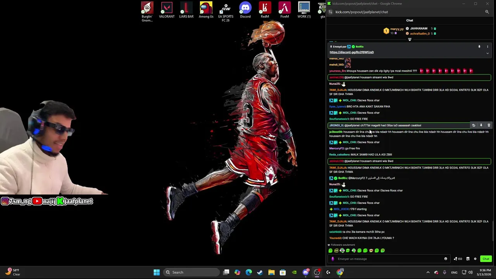
Task: Open Task View on taskbar
Action: (226, 272)
